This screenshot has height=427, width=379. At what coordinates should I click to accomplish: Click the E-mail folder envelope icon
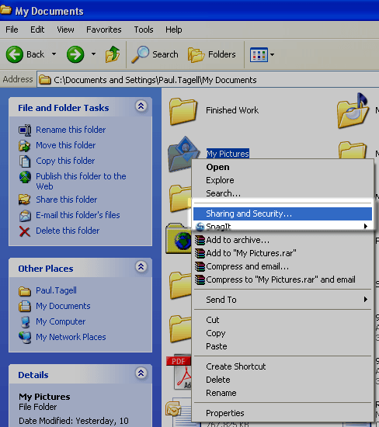tap(25, 216)
